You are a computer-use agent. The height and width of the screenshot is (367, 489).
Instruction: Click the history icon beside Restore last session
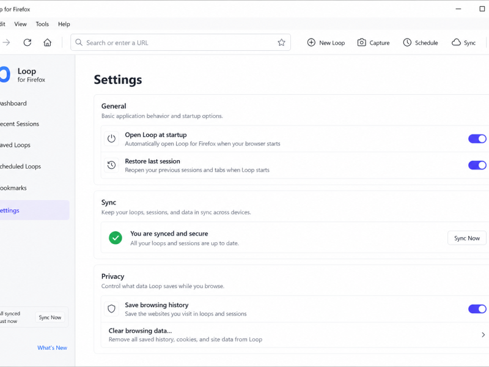coord(111,165)
